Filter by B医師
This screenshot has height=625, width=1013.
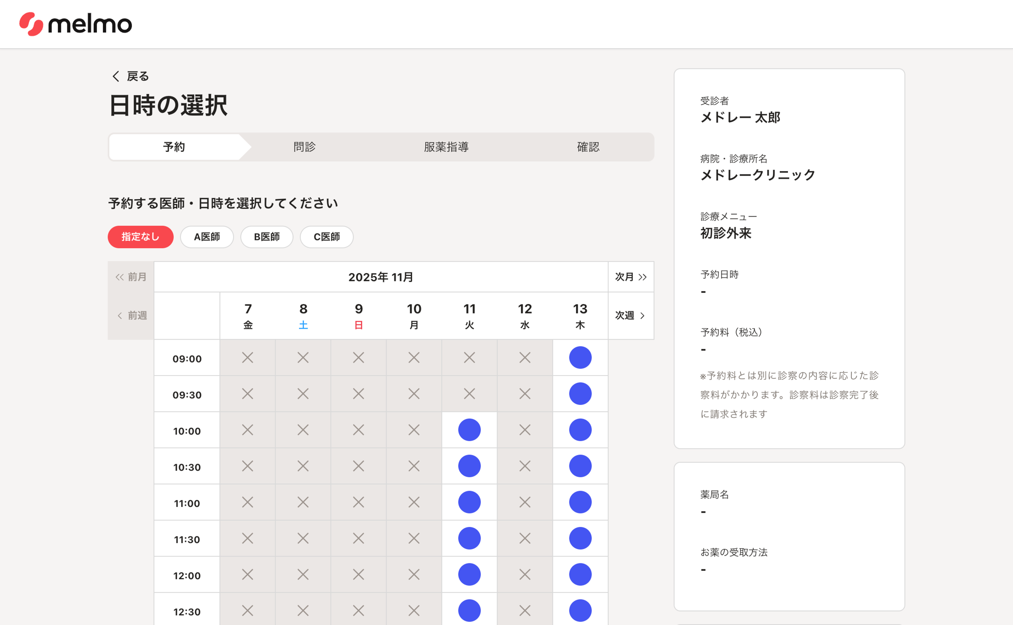[267, 237]
